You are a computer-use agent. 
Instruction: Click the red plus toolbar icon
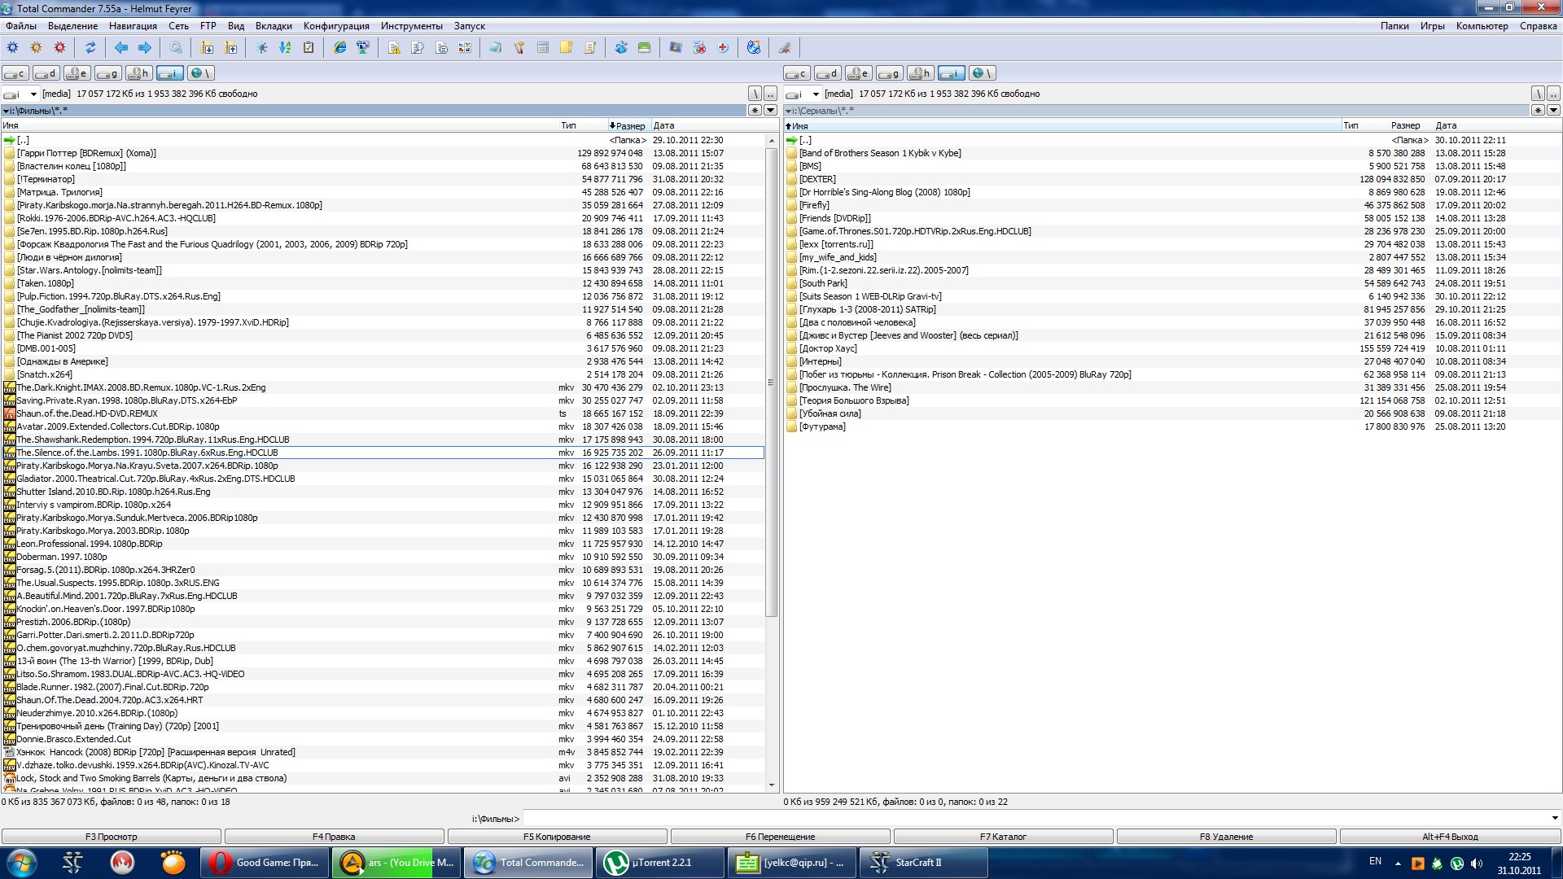[x=723, y=48]
